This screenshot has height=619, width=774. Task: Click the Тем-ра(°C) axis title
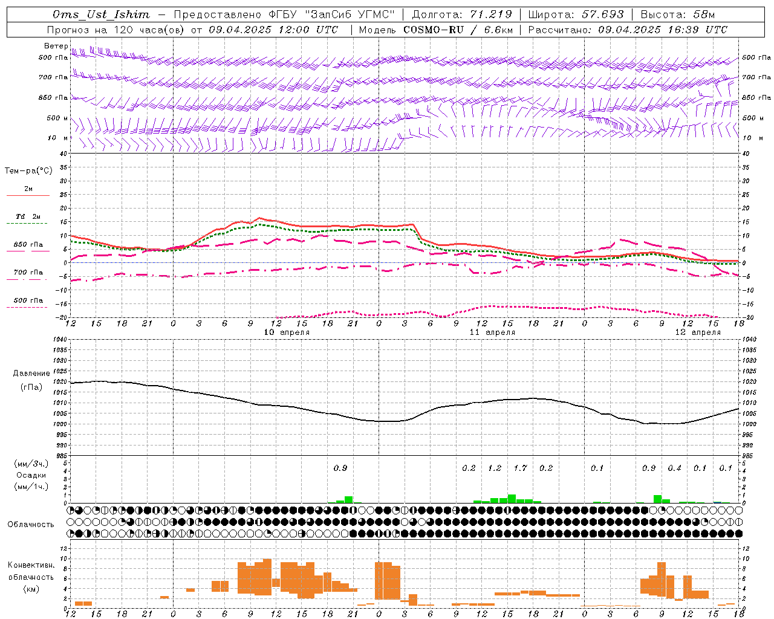tap(28, 171)
